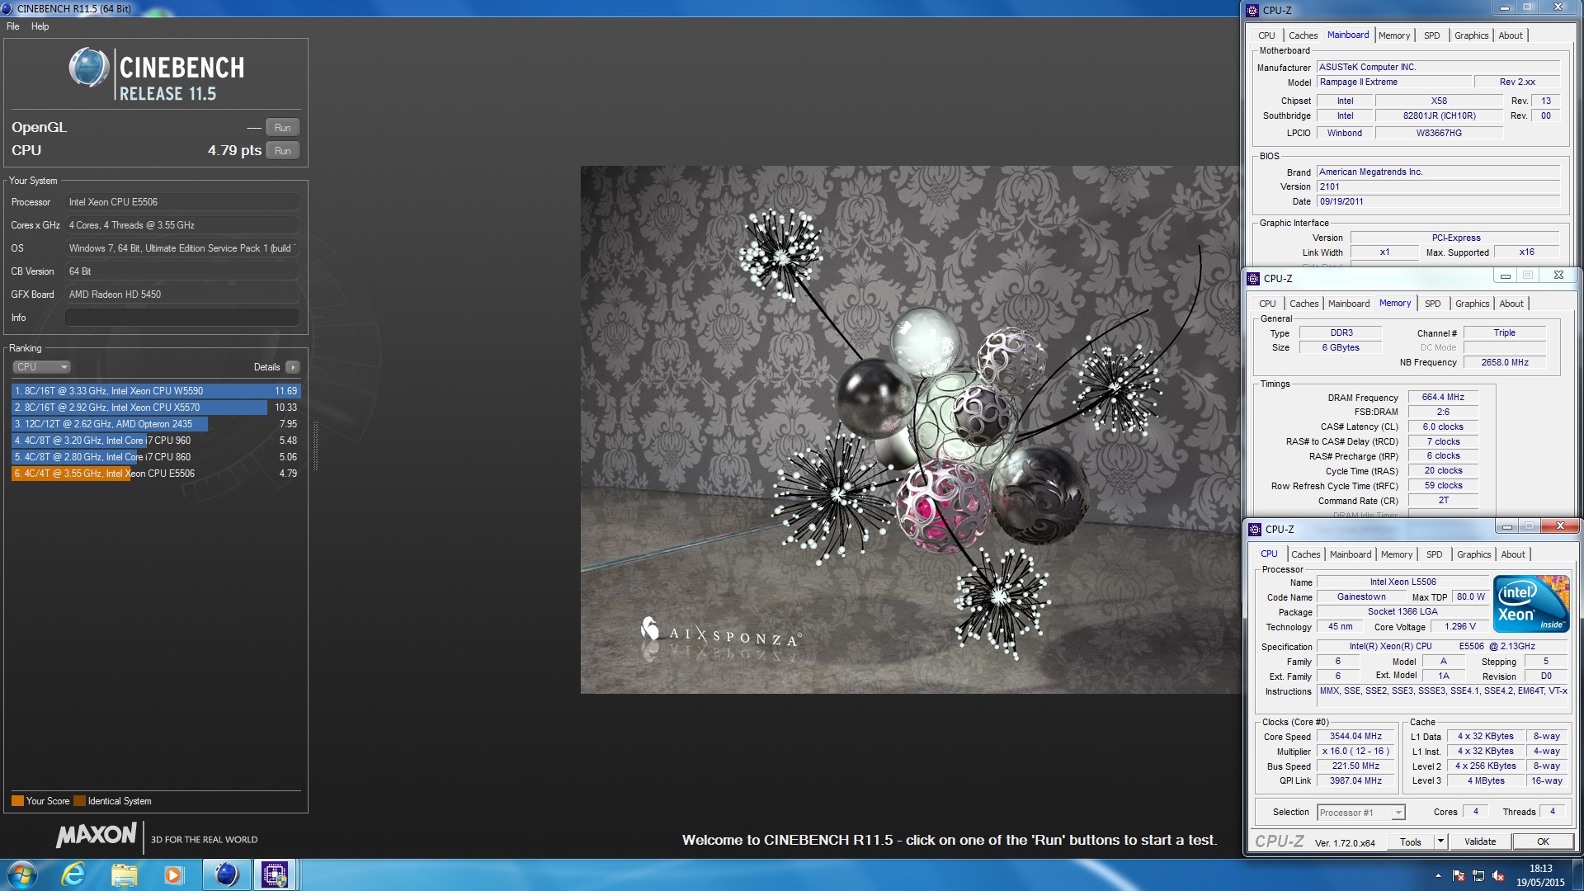1584x891 pixels.
Task: Launch Internet Explorer from the taskbar
Action: point(74,874)
